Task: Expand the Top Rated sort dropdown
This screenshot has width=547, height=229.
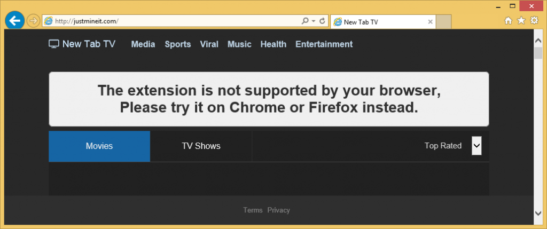Action: (x=476, y=146)
